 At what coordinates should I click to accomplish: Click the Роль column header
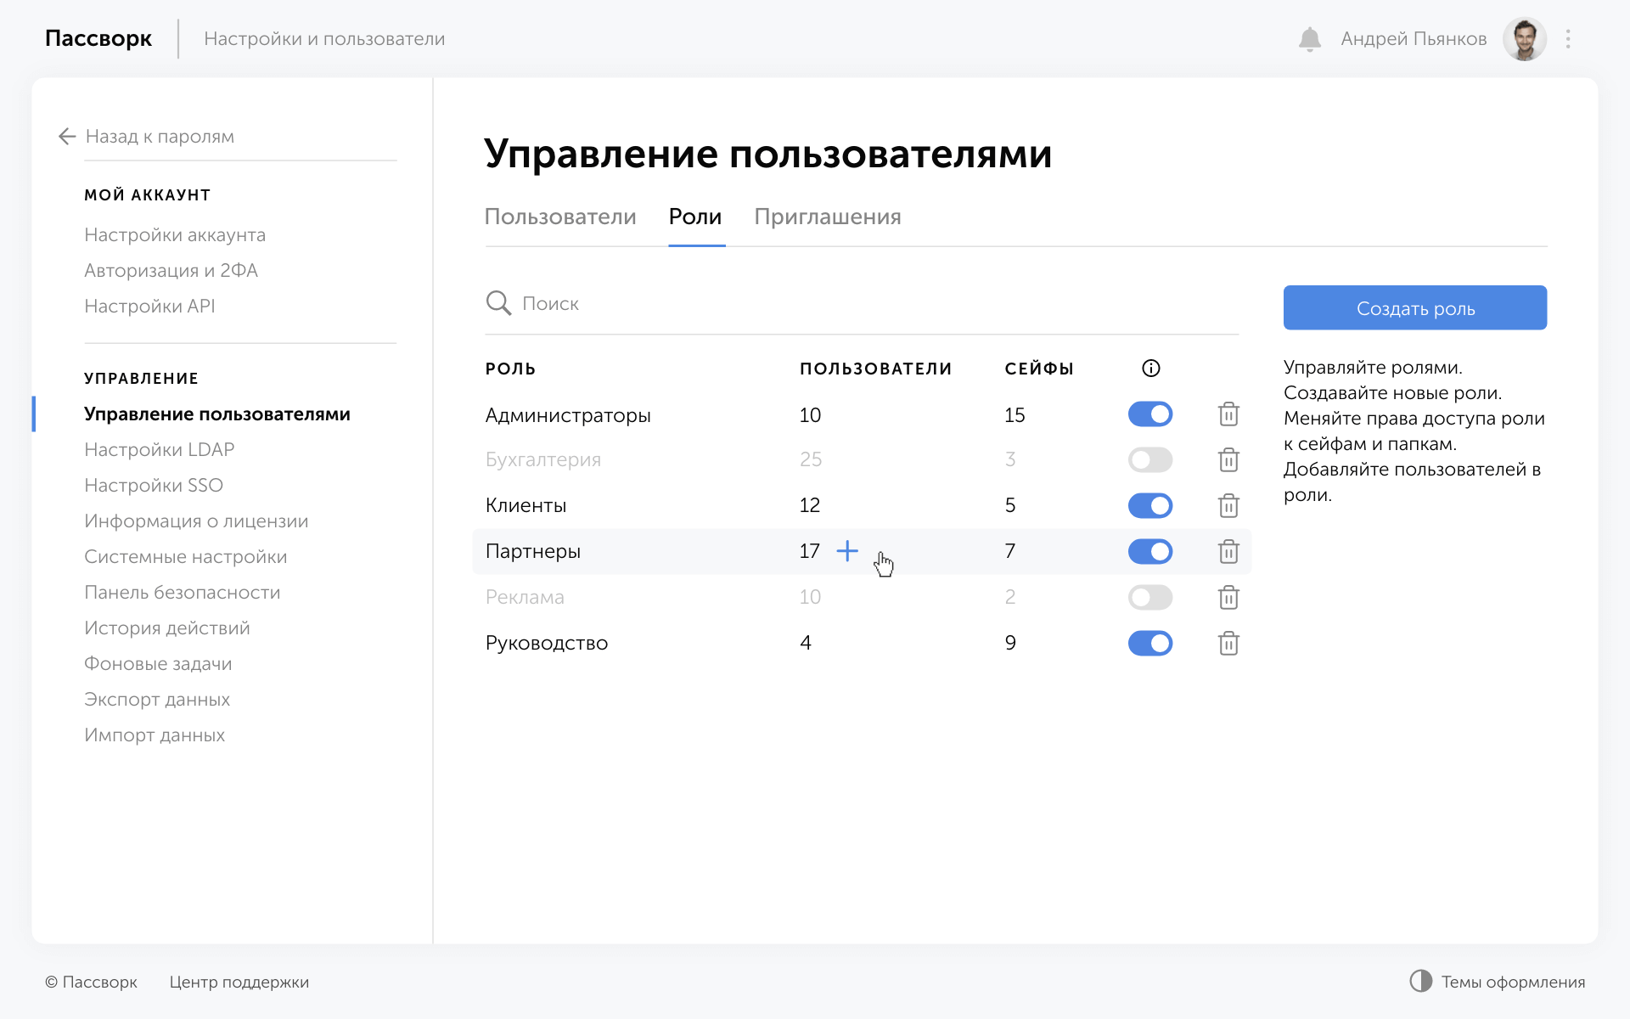510,369
